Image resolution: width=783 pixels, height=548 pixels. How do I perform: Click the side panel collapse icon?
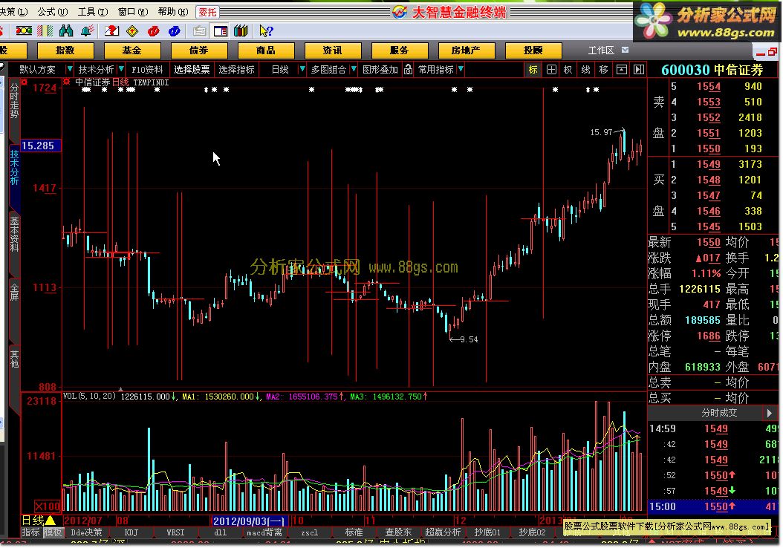point(639,69)
